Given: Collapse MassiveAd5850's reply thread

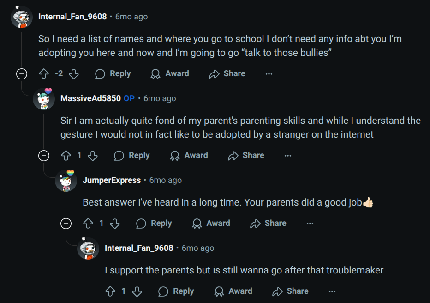Looking at the screenshot, I should pyautogui.click(x=44, y=156).
